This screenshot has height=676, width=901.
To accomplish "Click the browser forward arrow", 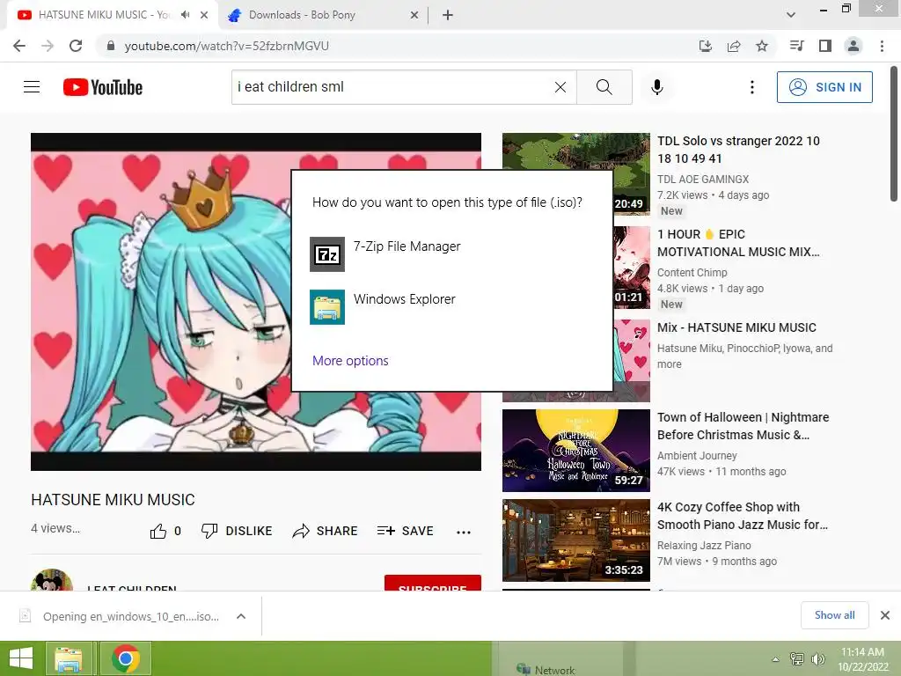I will point(48,46).
